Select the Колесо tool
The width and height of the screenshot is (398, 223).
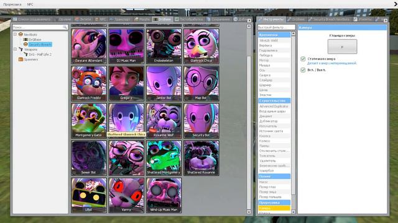coord(274,141)
